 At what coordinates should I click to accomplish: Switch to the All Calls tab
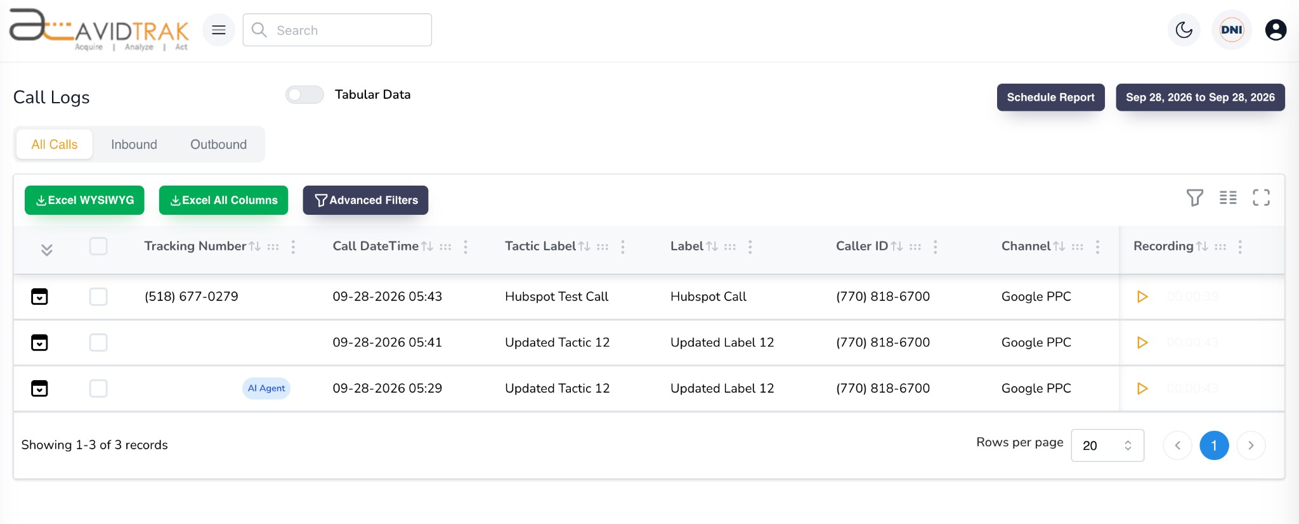coord(55,144)
